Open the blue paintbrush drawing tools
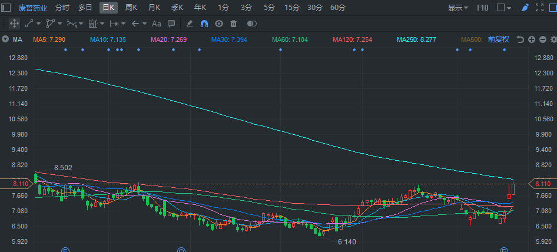The image size is (557, 252). 525,8
